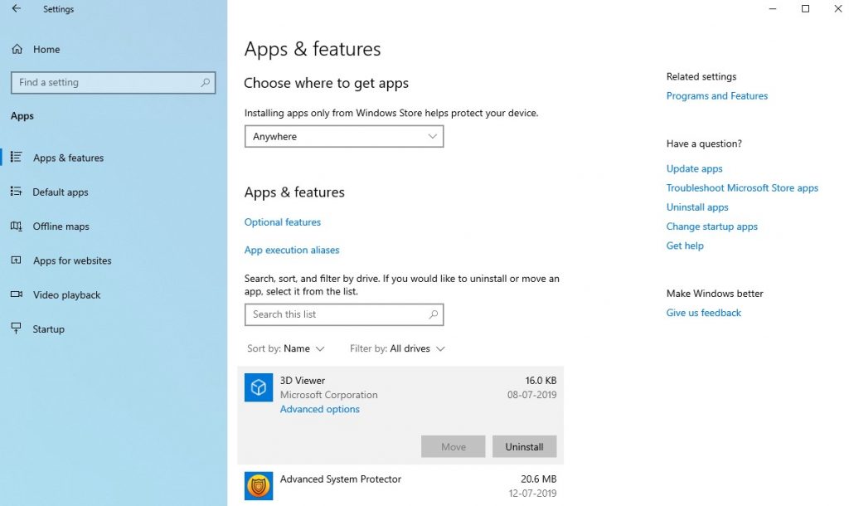Screen dimensions: 849x506
Task: Open App execution aliases link
Action: pos(292,250)
